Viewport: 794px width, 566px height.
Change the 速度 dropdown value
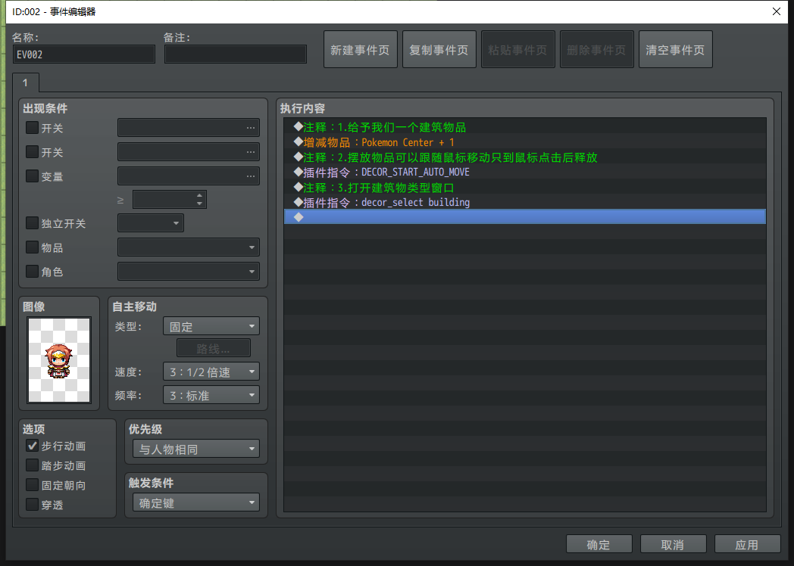click(x=211, y=372)
